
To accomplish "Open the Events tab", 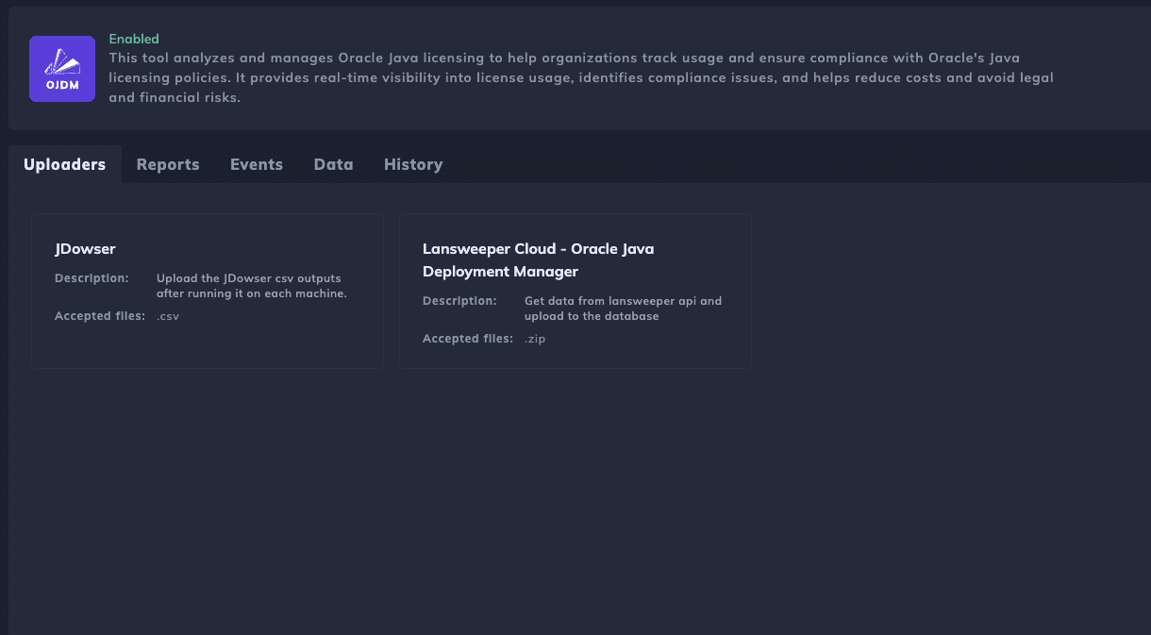I will [257, 164].
